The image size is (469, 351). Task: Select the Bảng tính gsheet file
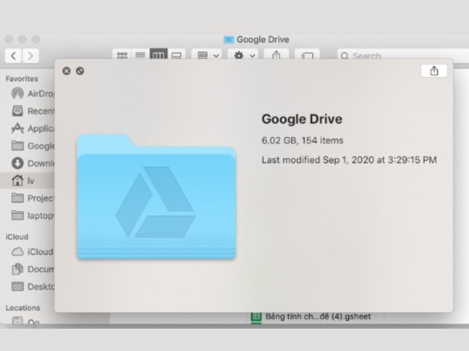[311, 316]
